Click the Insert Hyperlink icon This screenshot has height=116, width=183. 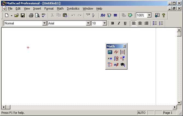[124, 15]
